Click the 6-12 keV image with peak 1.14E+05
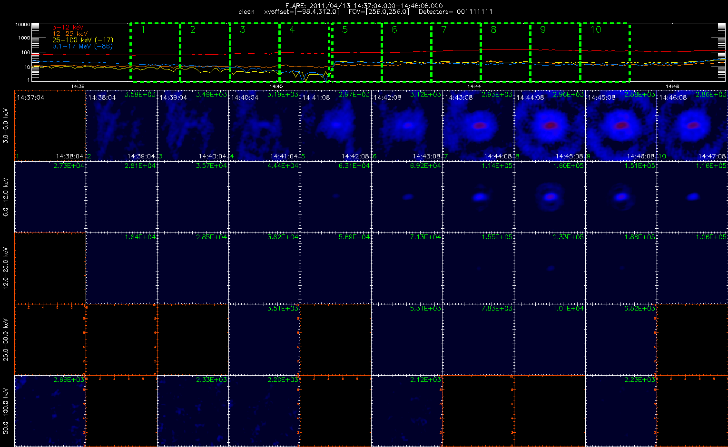The height and width of the screenshot is (447, 728). tap(478, 196)
